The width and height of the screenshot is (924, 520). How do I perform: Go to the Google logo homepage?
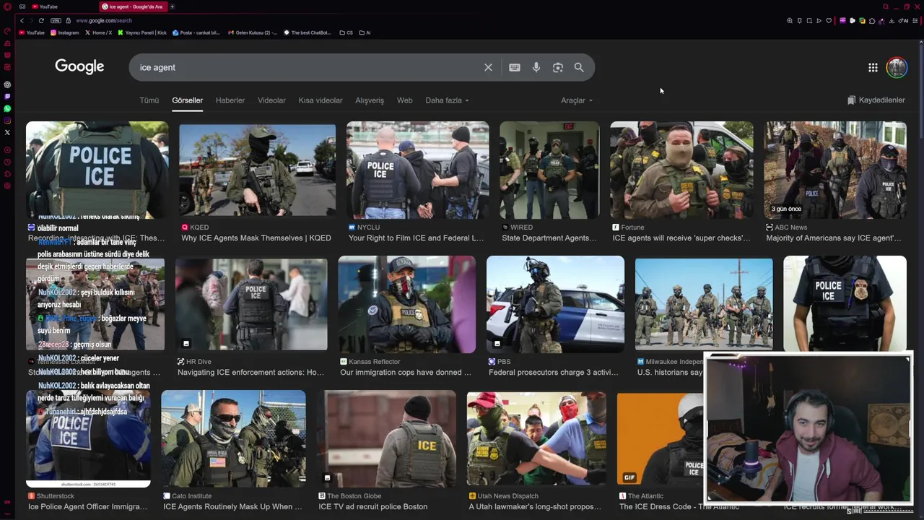coord(79,66)
